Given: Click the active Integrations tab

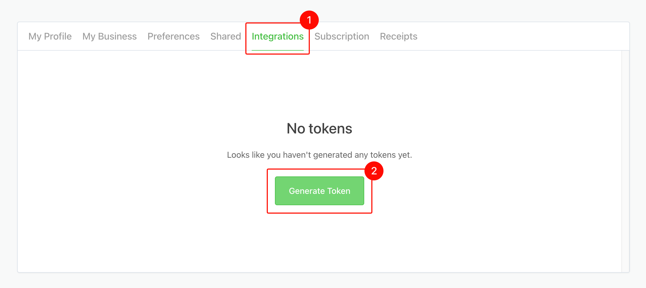Looking at the screenshot, I should 278,36.
